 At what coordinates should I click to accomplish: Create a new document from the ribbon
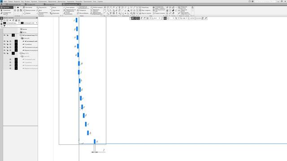point(15,8)
